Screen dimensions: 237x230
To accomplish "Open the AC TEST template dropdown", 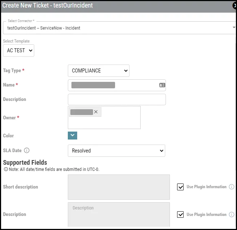I will [19, 50].
